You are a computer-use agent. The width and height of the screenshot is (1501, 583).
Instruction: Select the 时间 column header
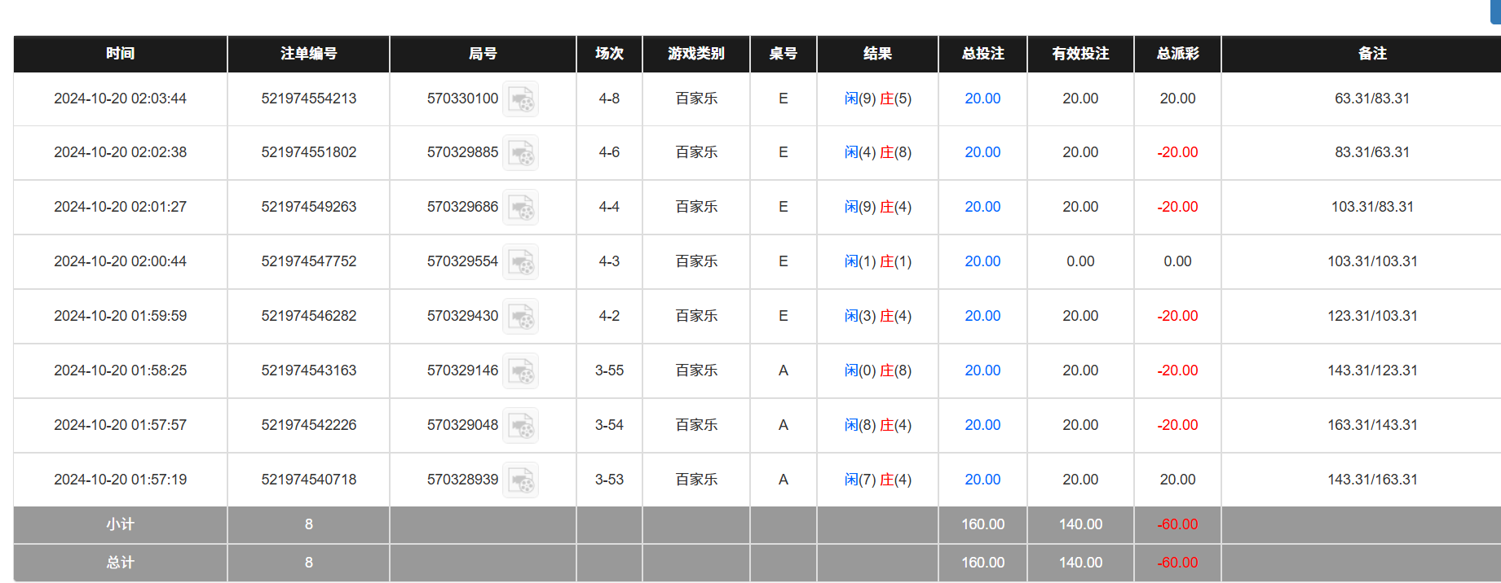click(x=120, y=54)
